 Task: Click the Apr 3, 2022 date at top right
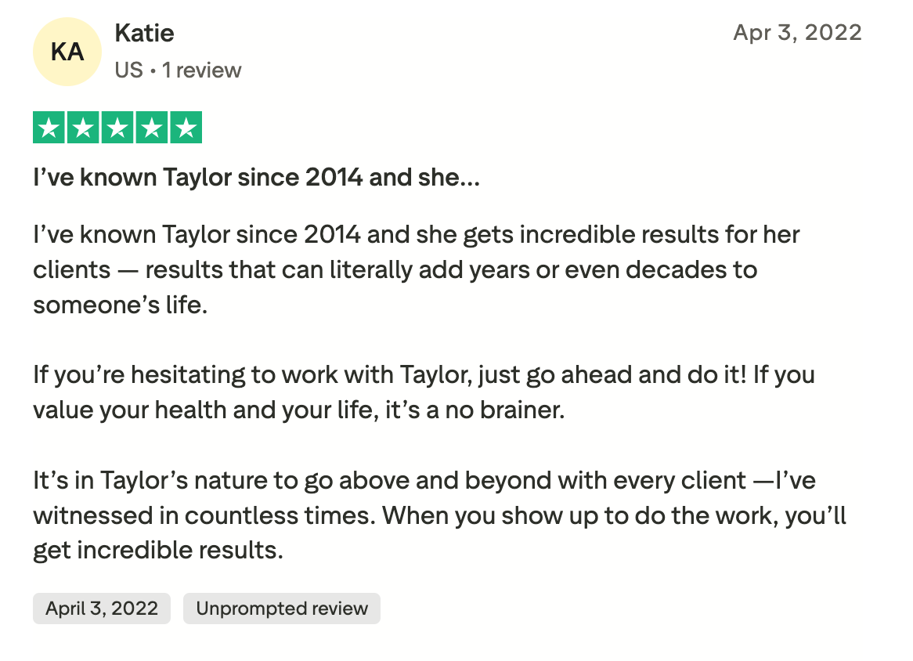797,33
